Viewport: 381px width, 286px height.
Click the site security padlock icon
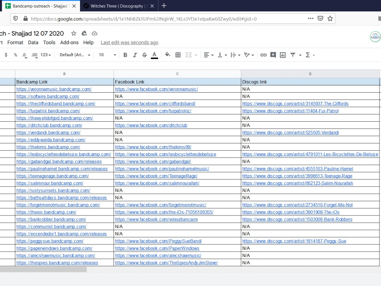pyautogui.click(x=26, y=18)
